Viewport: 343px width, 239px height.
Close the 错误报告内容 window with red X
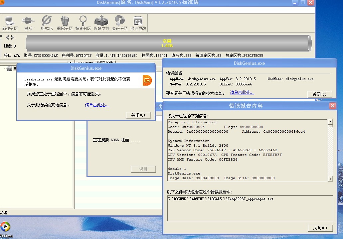pos(332,106)
